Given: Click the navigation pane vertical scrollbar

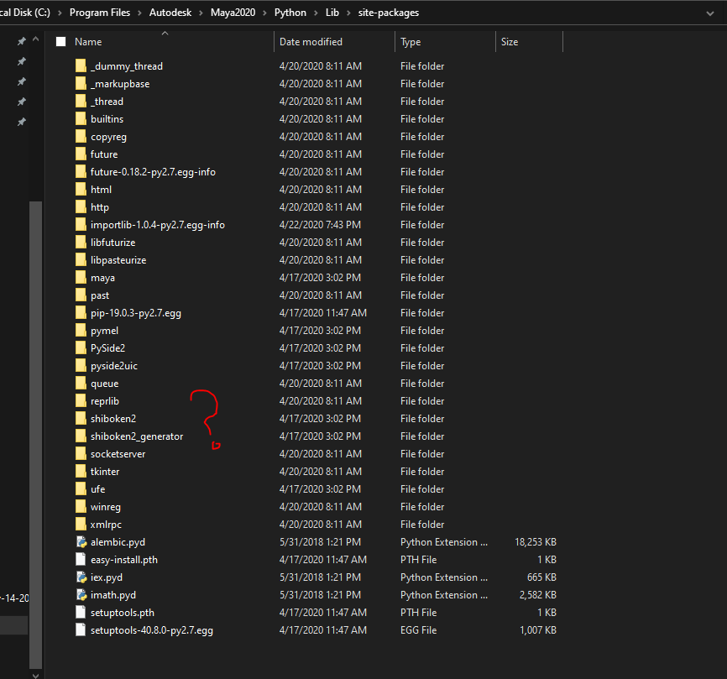Looking at the screenshot, I should point(35,420).
